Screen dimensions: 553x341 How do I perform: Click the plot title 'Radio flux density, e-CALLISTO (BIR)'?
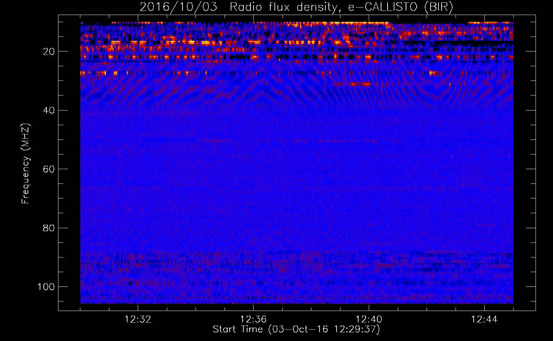(x=341, y=7)
